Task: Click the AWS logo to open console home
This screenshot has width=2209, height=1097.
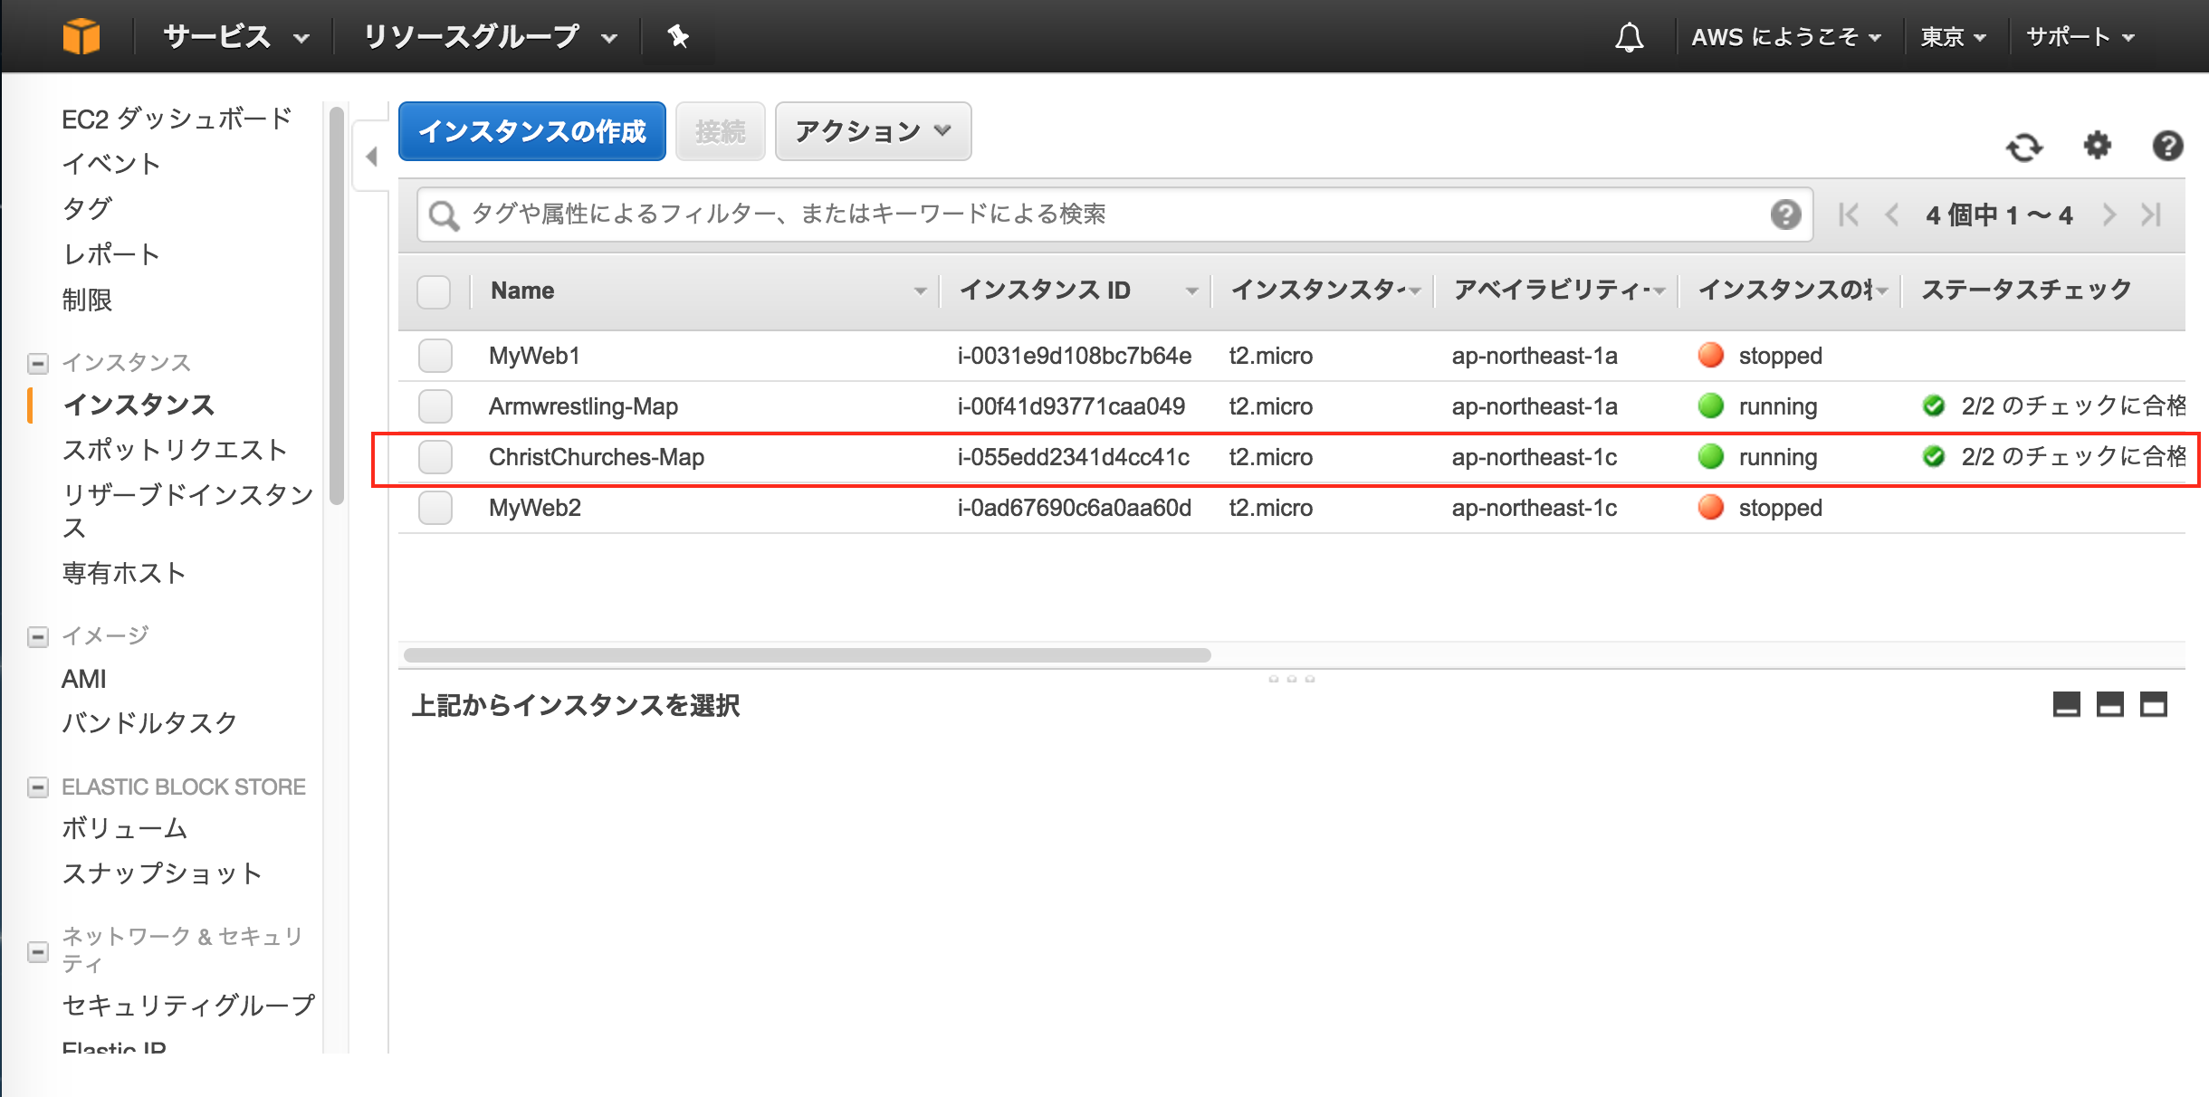Action: point(82,36)
